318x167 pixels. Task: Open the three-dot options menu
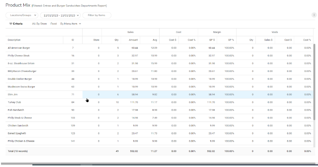(314, 15)
